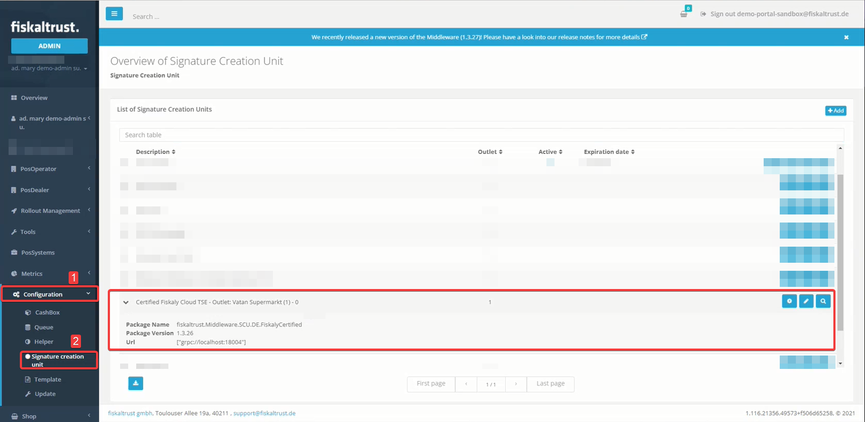Open the support@fiskaltrust.de email link
This screenshot has width=865, height=422.
click(x=264, y=413)
